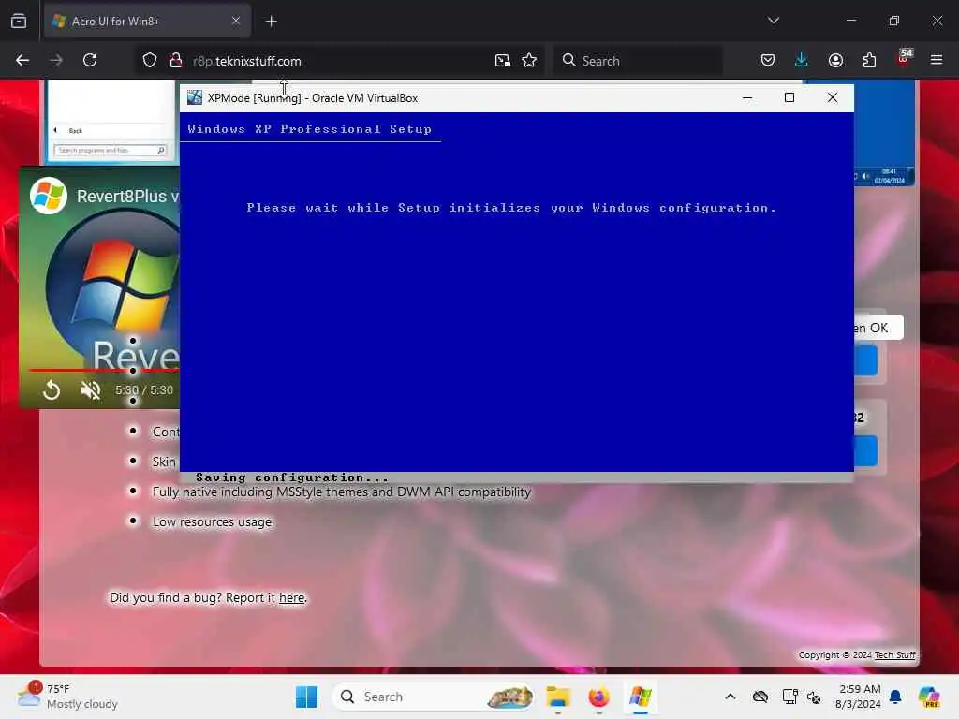
Task: Select the Aero UI for Win8+ tab
Action: pos(147,22)
